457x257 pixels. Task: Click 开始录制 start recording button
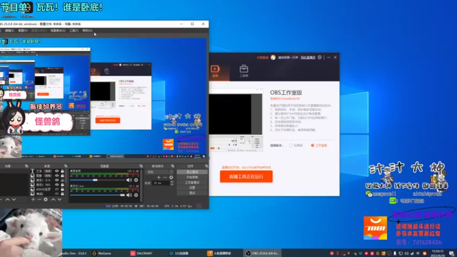pos(192,177)
